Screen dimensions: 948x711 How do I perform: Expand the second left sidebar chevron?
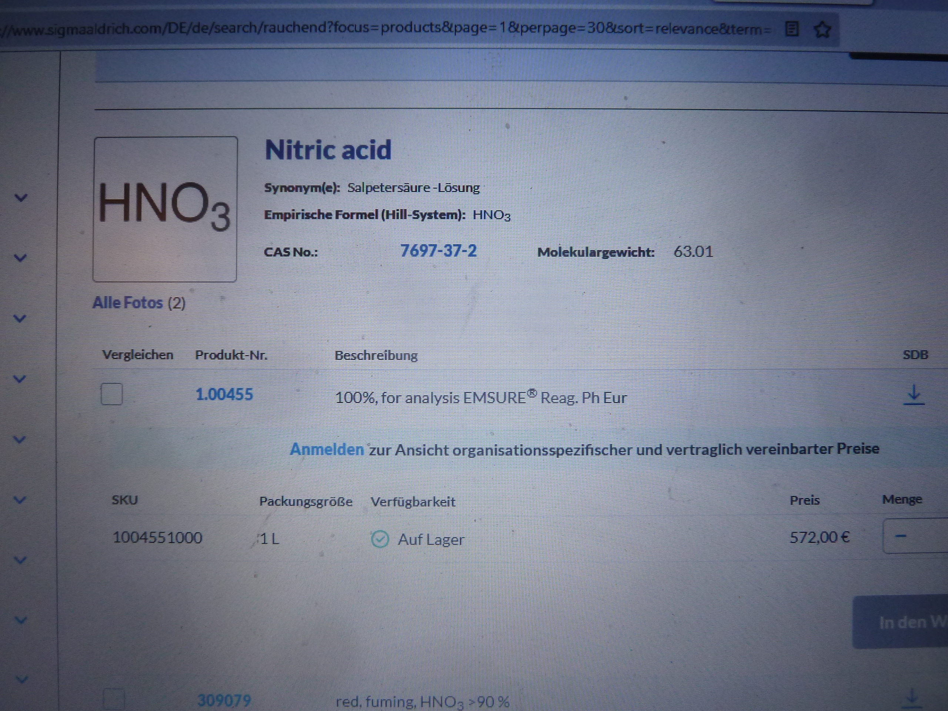pyautogui.click(x=20, y=258)
